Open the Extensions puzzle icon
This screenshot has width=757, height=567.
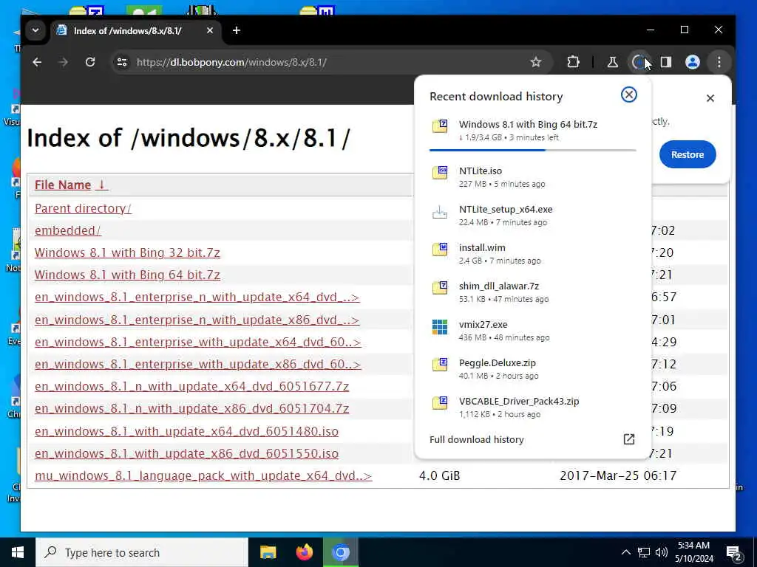point(573,62)
